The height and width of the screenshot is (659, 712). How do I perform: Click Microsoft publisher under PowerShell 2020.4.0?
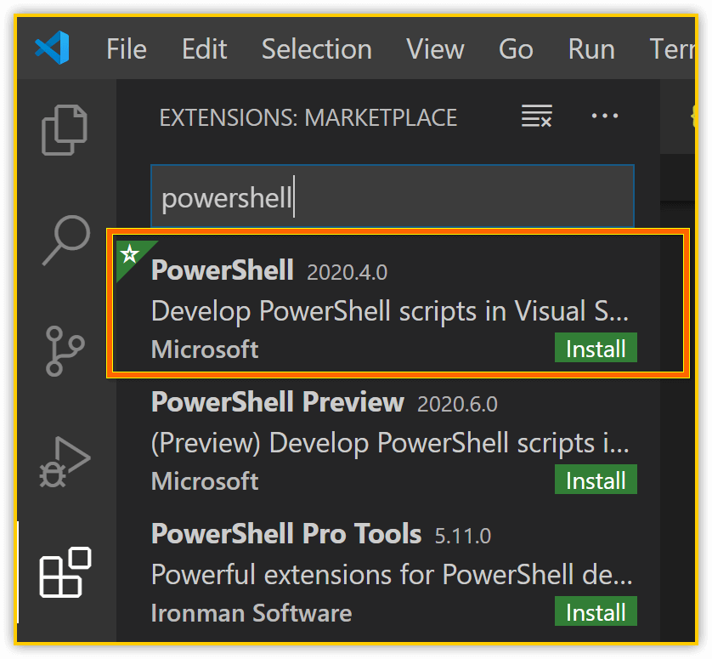[x=205, y=349]
